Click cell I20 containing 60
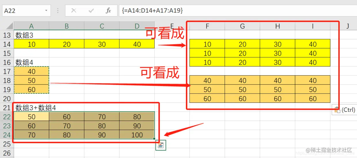Viewport: 357px width, 158px height. point(313,99)
